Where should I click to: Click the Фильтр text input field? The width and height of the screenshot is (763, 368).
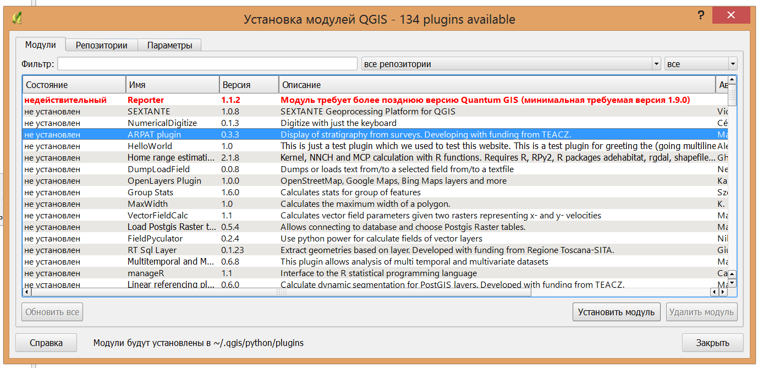pos(207,64)
